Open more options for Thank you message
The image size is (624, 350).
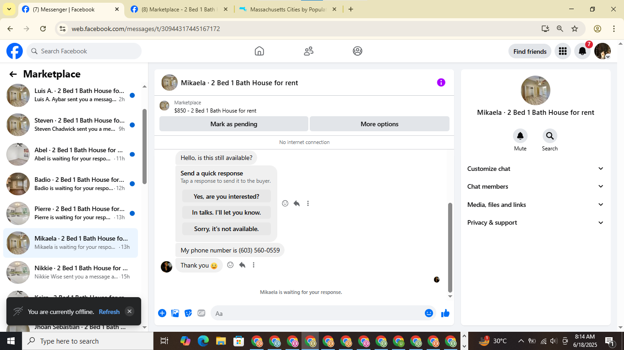(254, 265)
